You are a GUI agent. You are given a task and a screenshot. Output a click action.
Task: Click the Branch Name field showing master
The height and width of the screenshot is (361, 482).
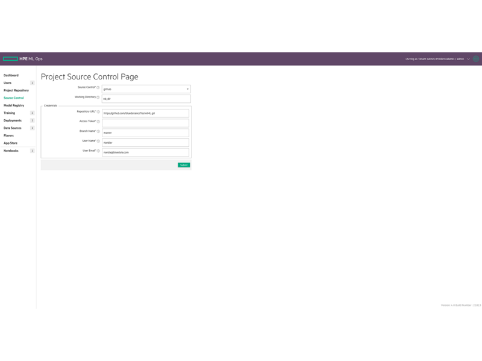click(x=145, y=133)
